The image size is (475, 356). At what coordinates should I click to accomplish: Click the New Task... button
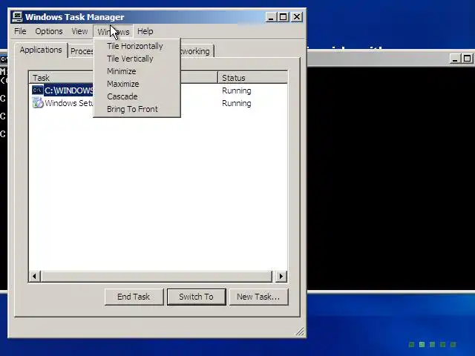(259, 297)
